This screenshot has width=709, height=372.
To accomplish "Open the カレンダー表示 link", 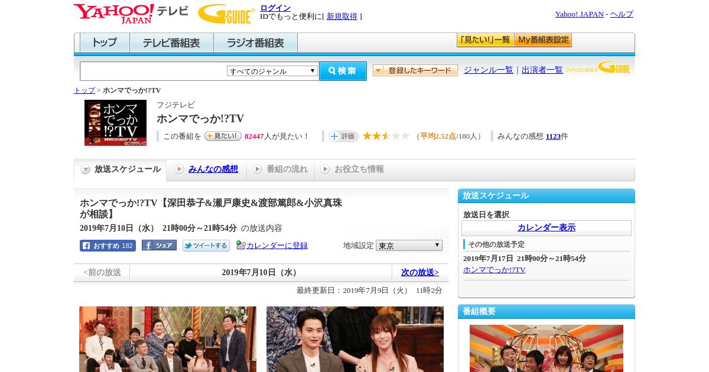I will pyautogui.click(x=547, y=228).
